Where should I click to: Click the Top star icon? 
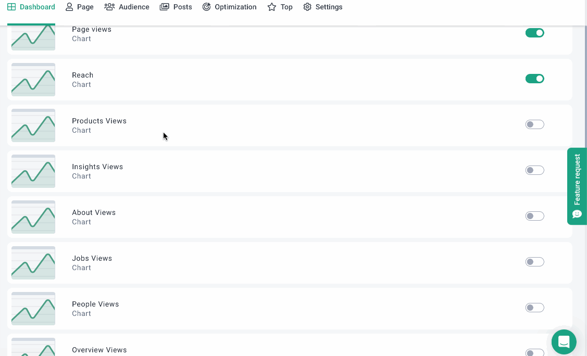[x=272, y=7]
